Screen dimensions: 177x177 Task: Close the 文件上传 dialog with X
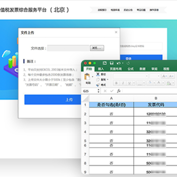(x=116, y=32)
